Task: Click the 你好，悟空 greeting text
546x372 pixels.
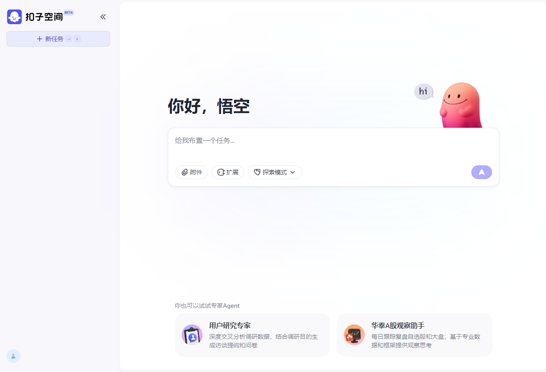Action: coord(208,106)
